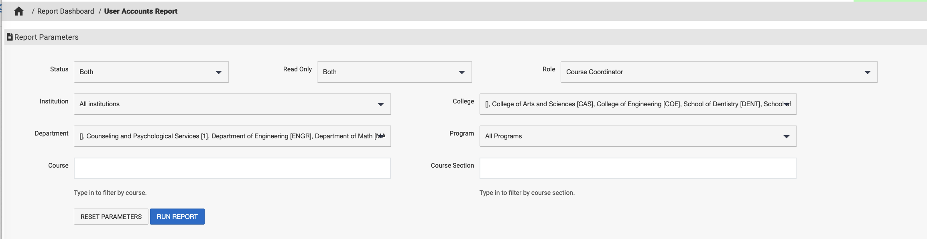Image resolution: width=927 pixels, height=239 pixels.
Task: Expand the College multi-select dropdown
Action: (638, 104)
